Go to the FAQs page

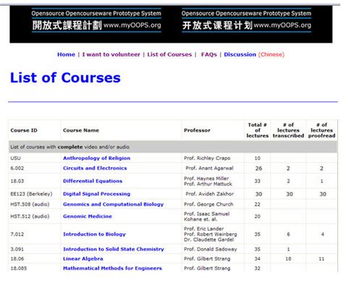coord(209,54)
